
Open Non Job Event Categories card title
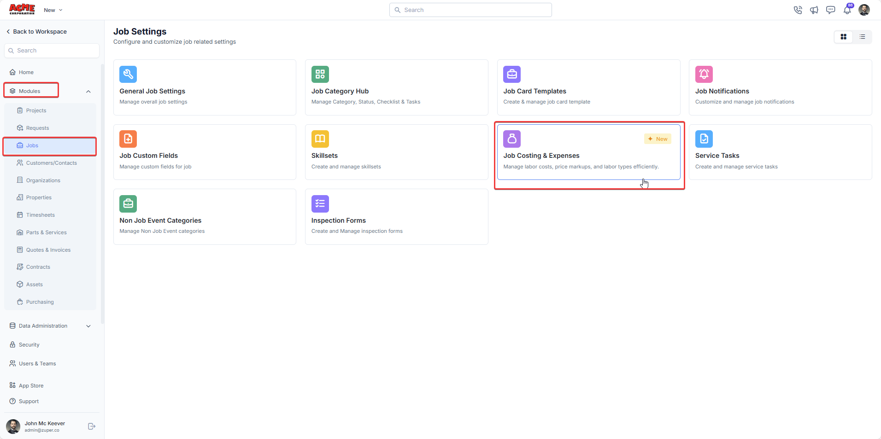[x=160, y=220]
